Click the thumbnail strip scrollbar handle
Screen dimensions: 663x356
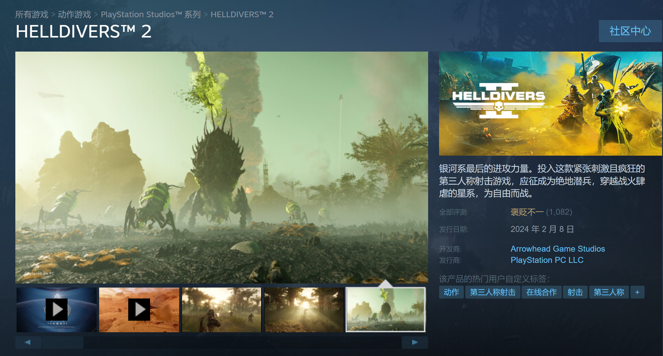63,342
